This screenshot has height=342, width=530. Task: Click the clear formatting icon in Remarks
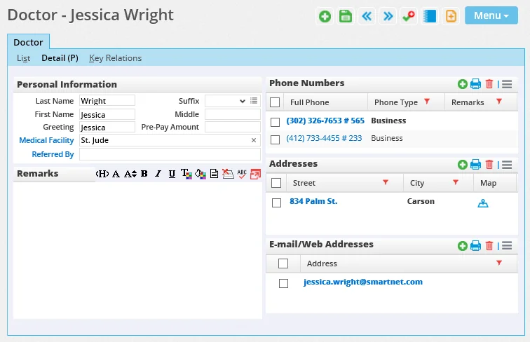[228, 174]
